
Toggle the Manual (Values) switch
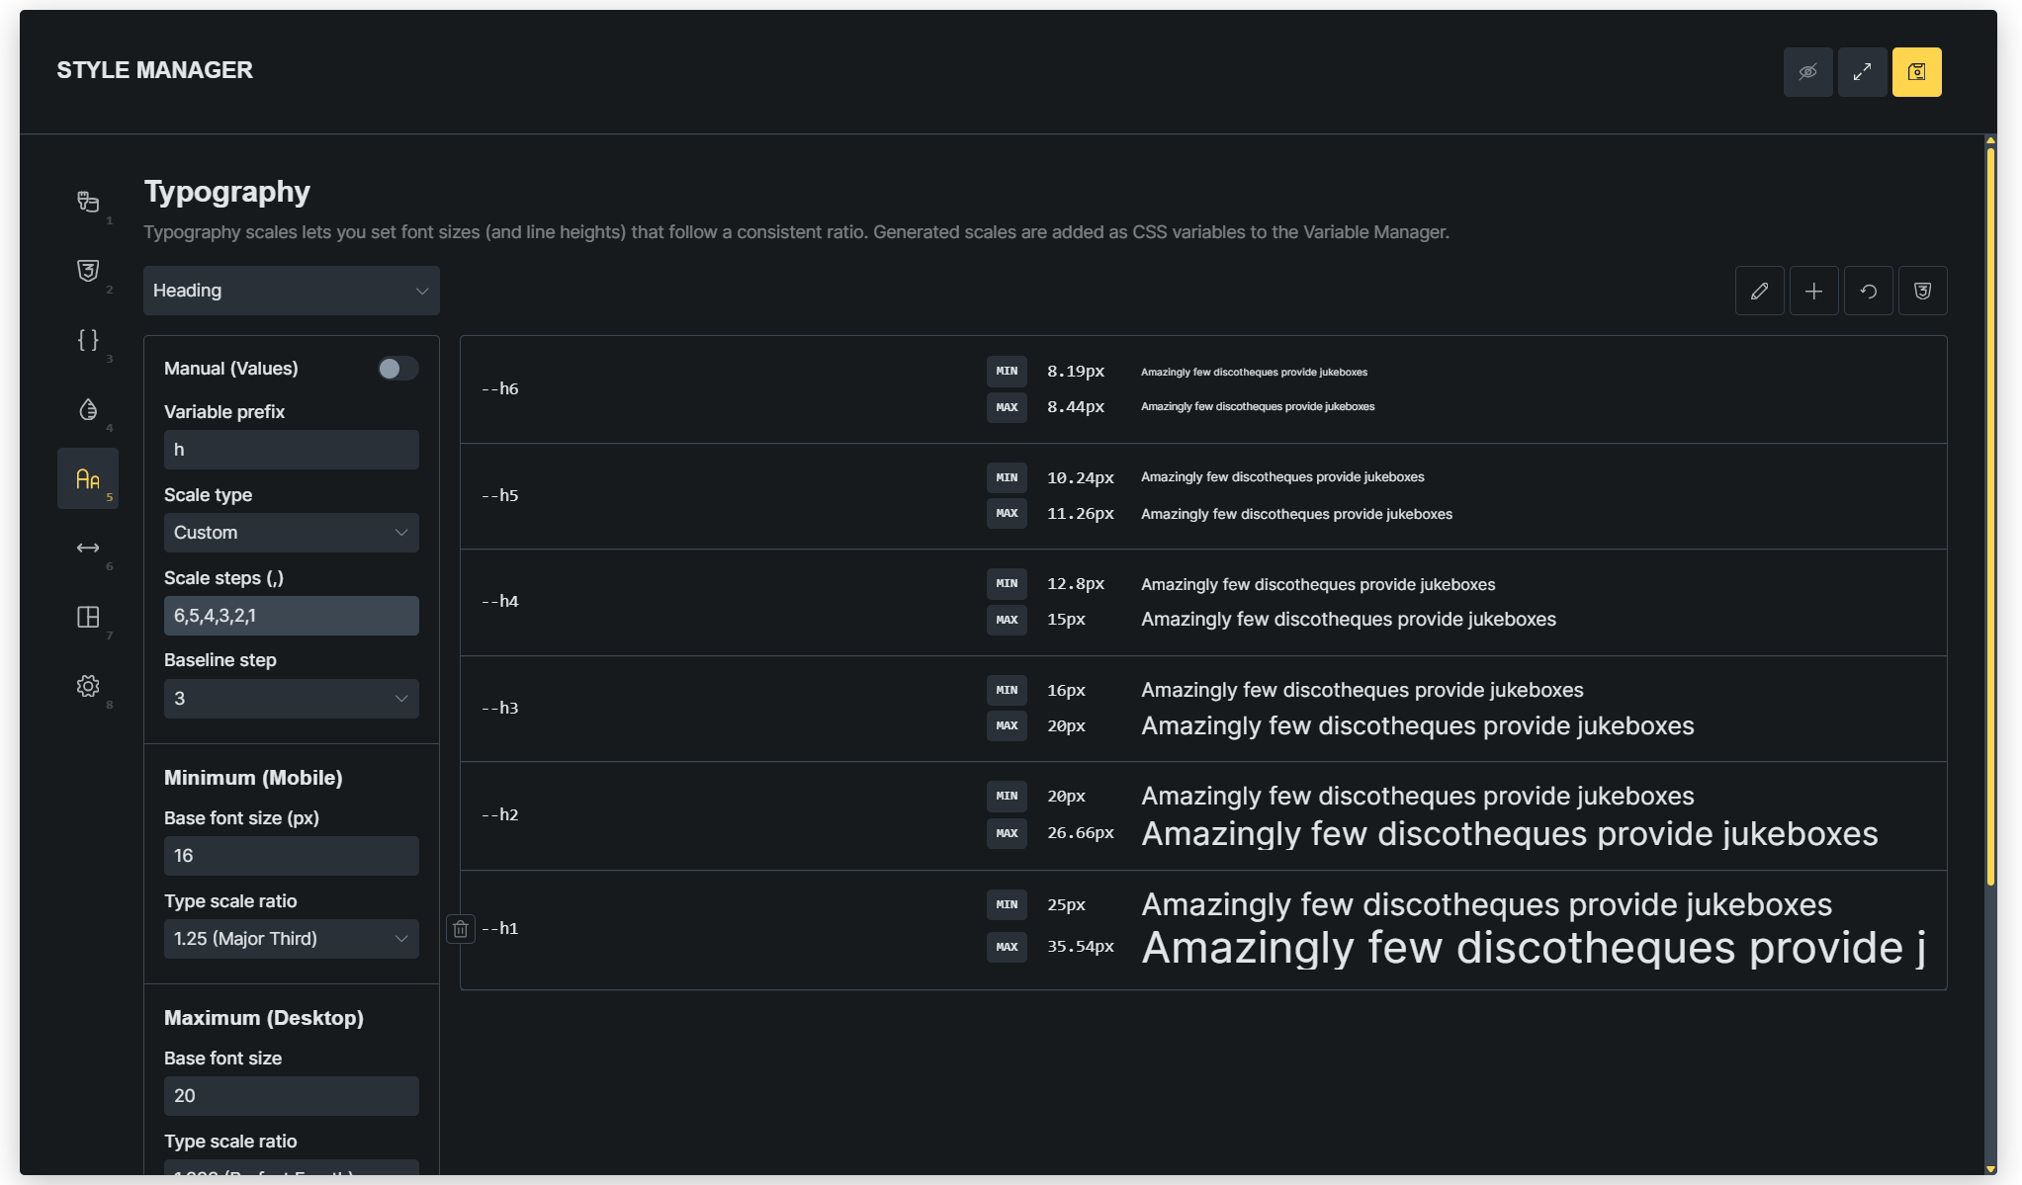pyautogui.click(x=397, y=369)
